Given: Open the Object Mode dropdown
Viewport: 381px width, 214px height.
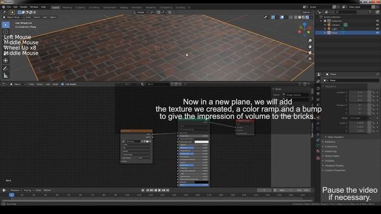Looking at the screenshot, I should (13, 17).
